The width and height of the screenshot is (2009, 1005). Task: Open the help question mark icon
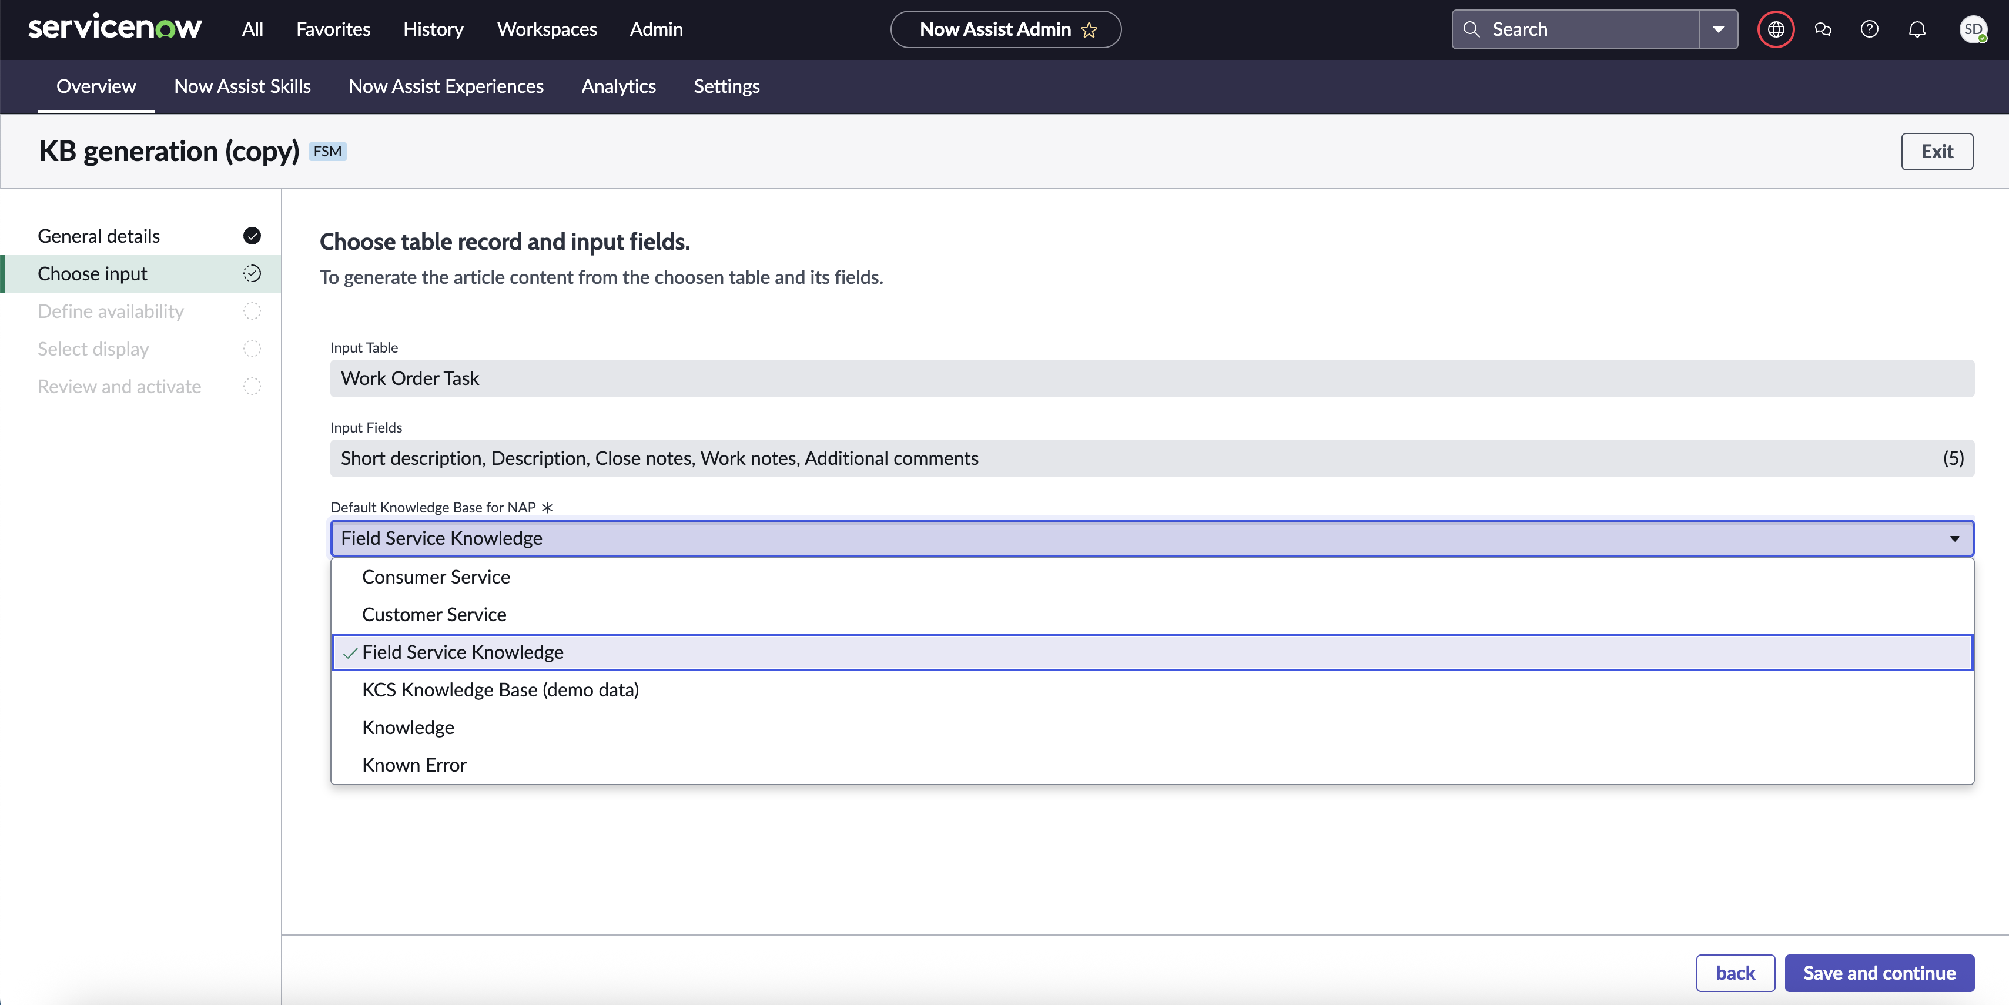tap(1869, 29)
